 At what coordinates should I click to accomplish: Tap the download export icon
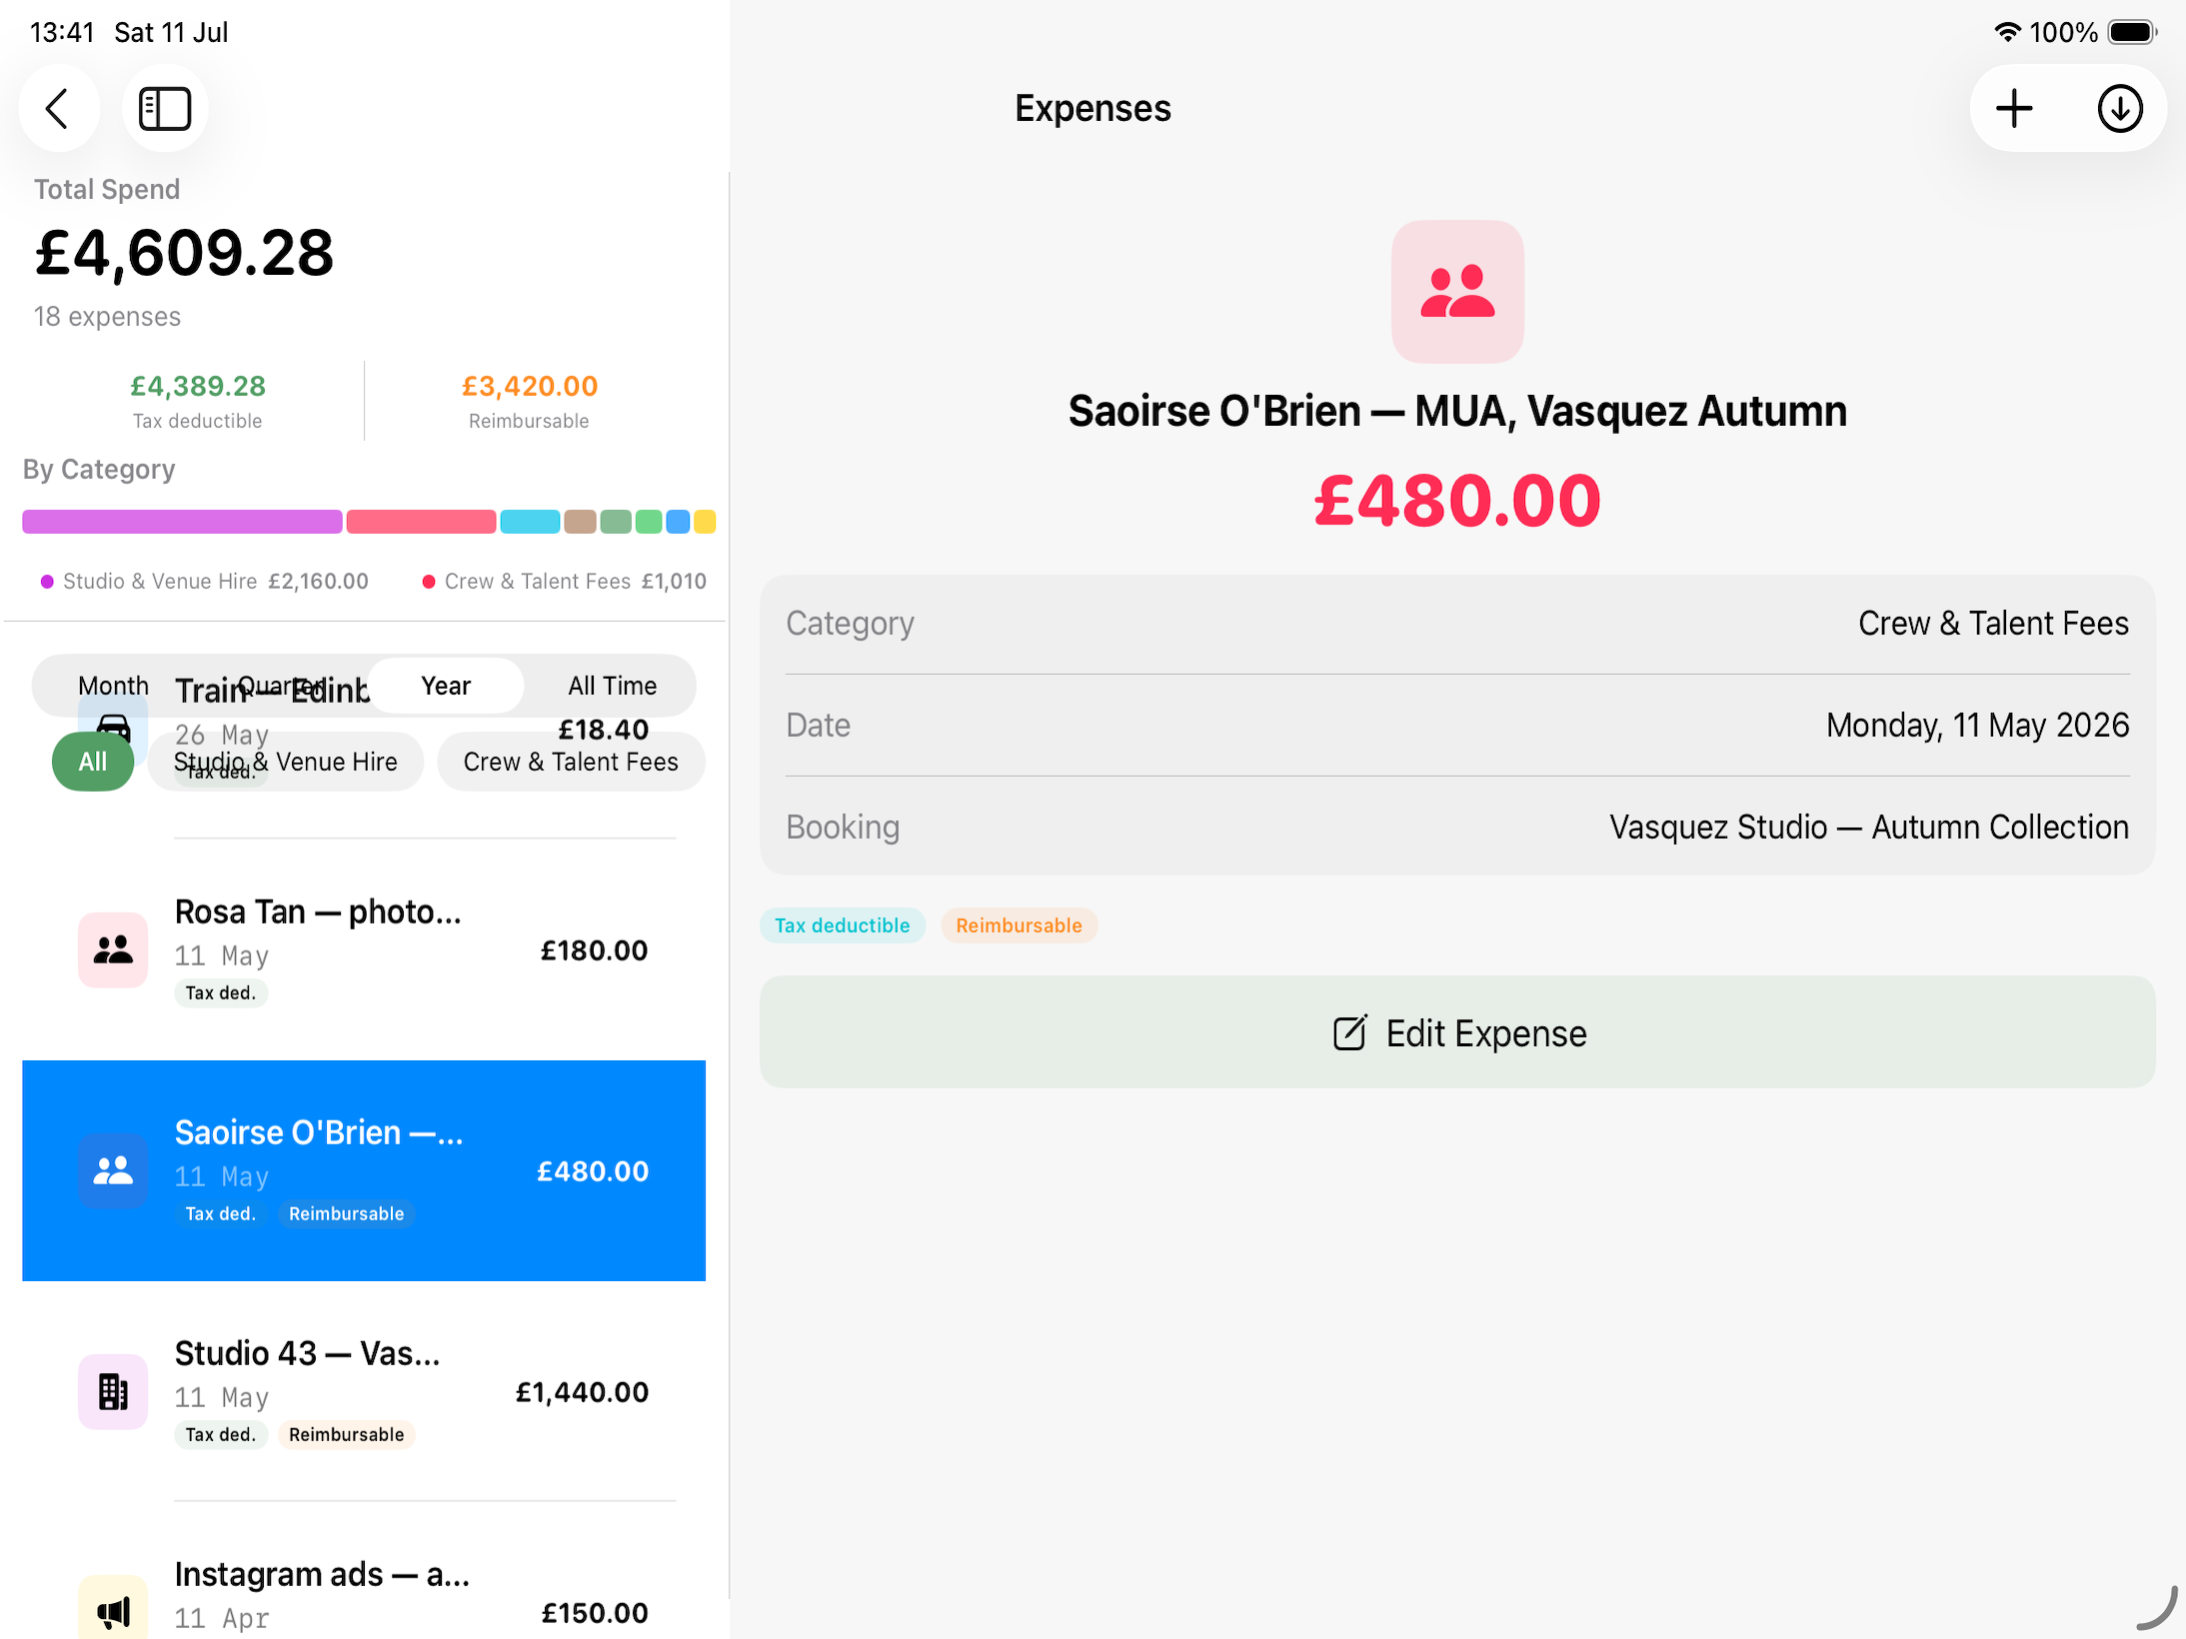click(x=2119, y=108)
